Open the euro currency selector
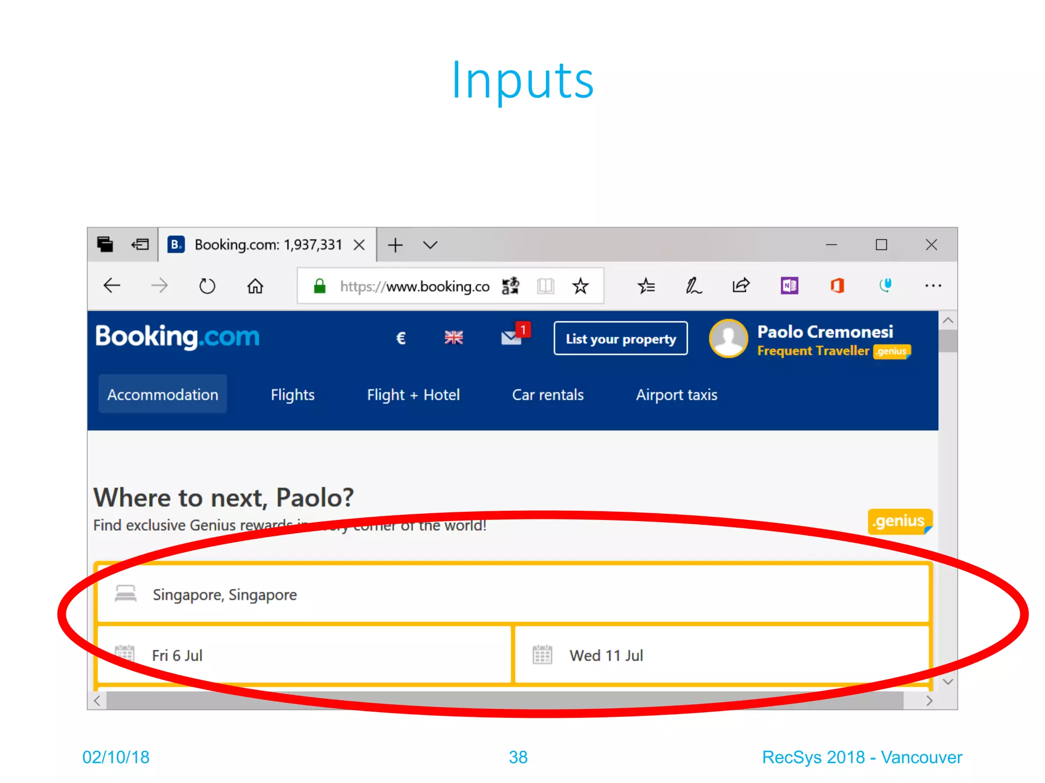The image size is (1045, 783). (401, 338)
